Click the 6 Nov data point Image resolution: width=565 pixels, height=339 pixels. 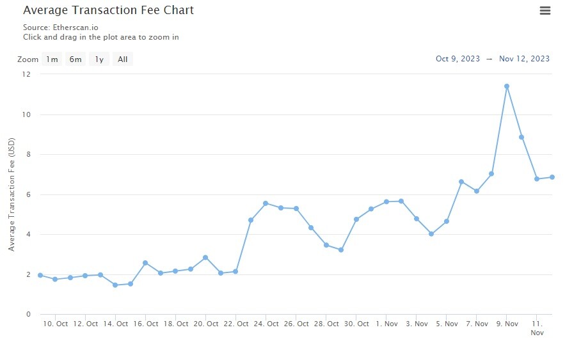[x=461, y=182]
